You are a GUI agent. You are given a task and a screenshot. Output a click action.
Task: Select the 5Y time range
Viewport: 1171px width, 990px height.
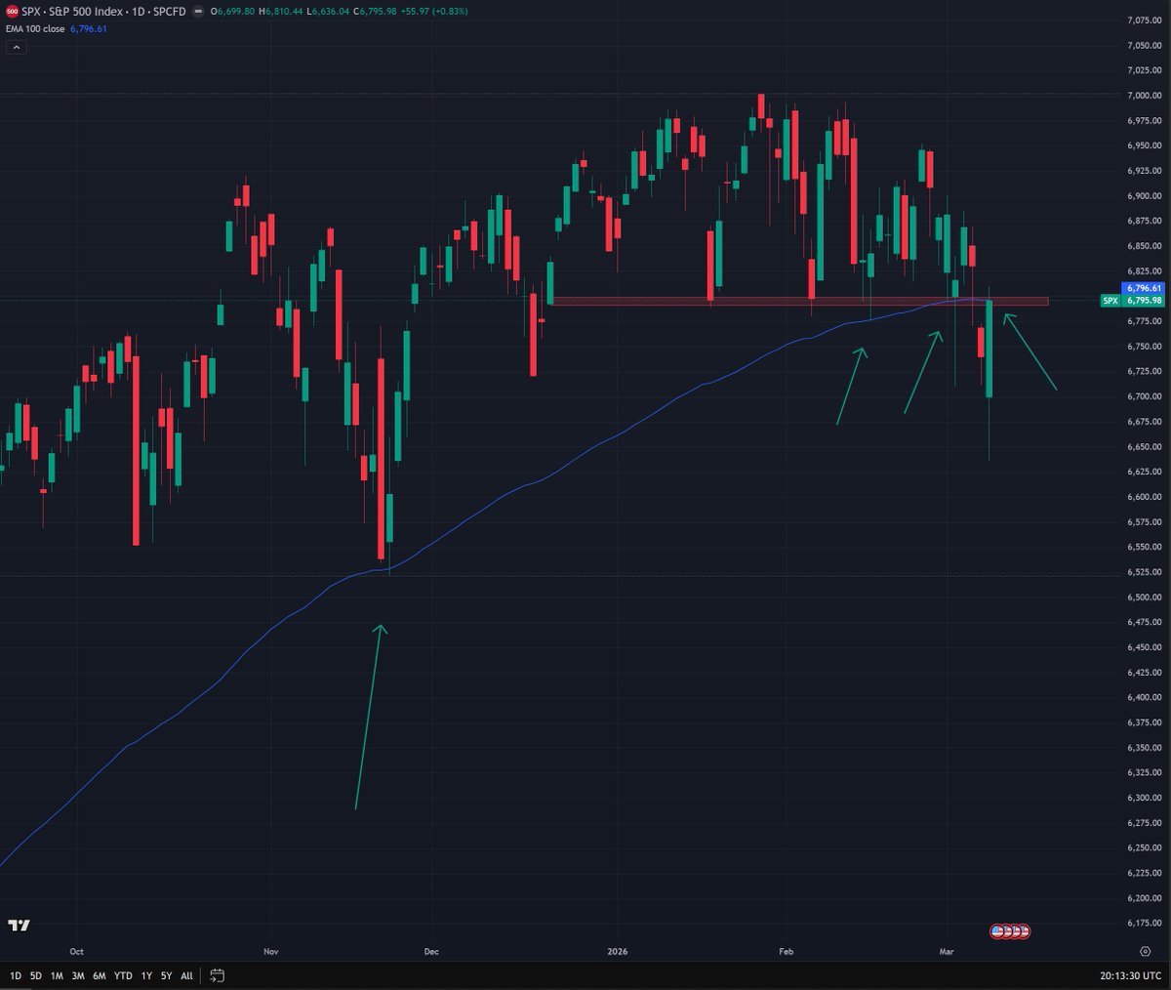click(x=166, y=975)
